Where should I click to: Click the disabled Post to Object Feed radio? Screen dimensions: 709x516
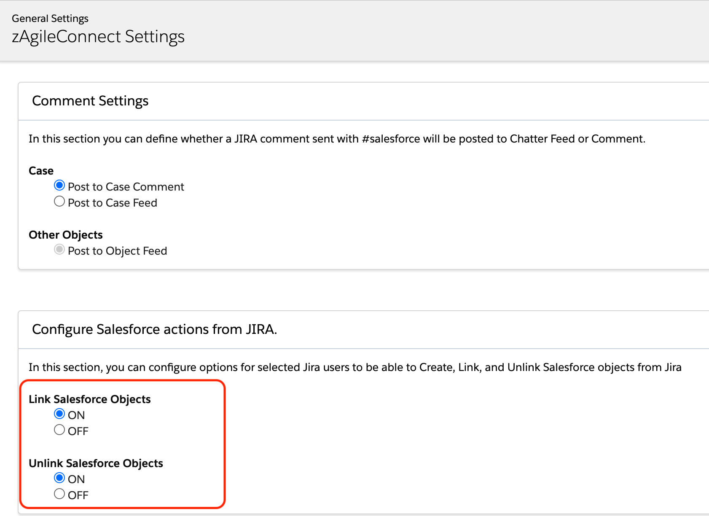pos(59,250)
